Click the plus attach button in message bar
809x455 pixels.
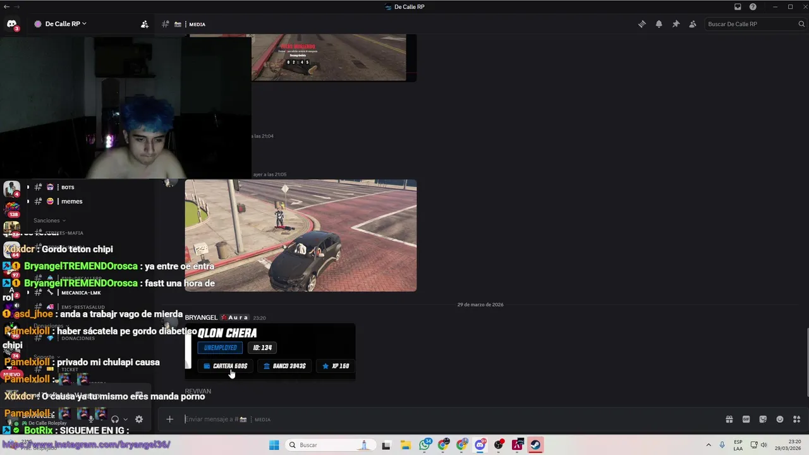click(x=169, y=419)
